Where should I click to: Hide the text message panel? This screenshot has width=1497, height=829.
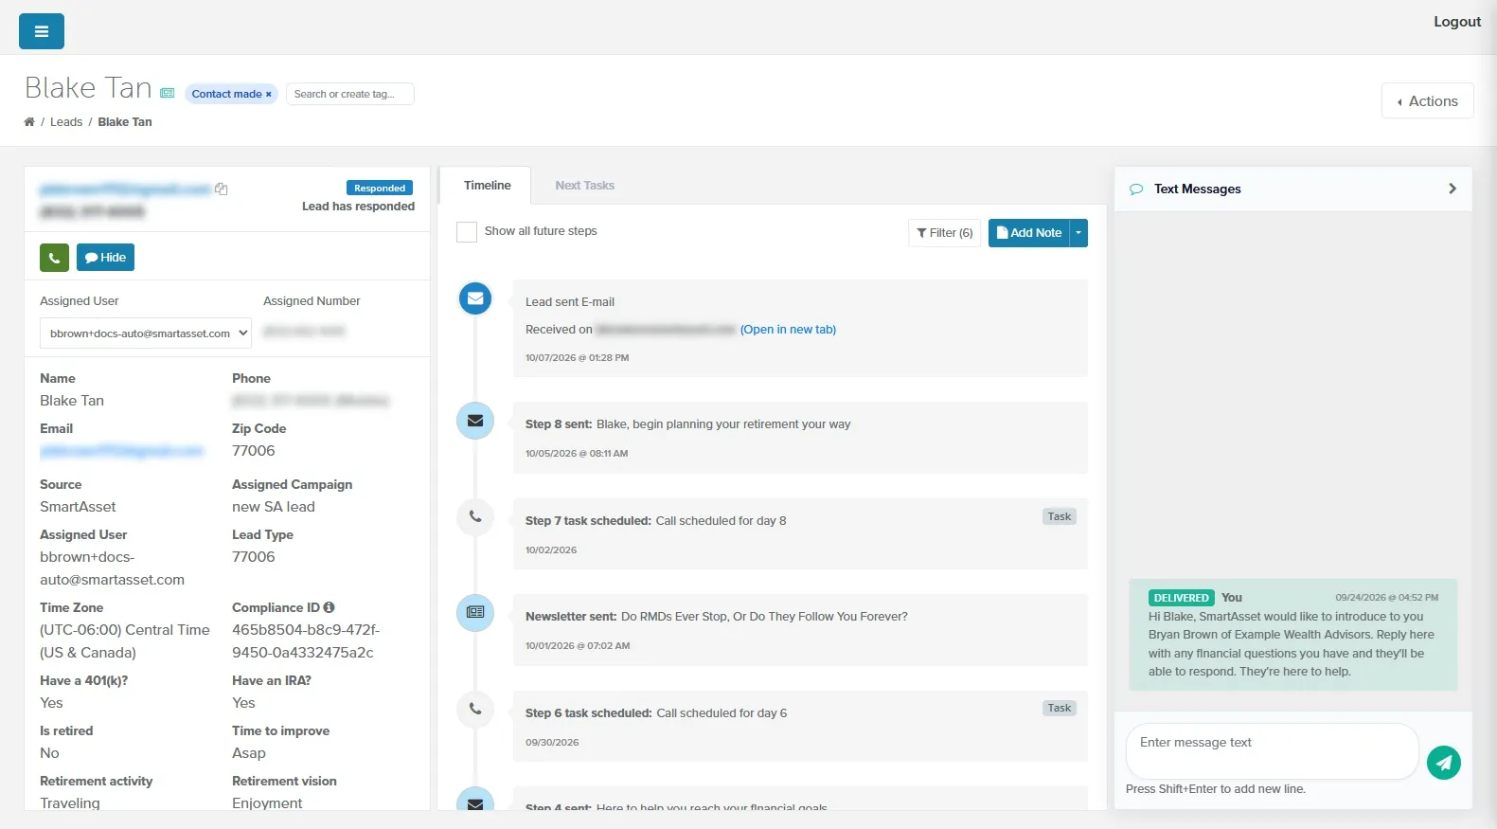[x=105, y=258]
